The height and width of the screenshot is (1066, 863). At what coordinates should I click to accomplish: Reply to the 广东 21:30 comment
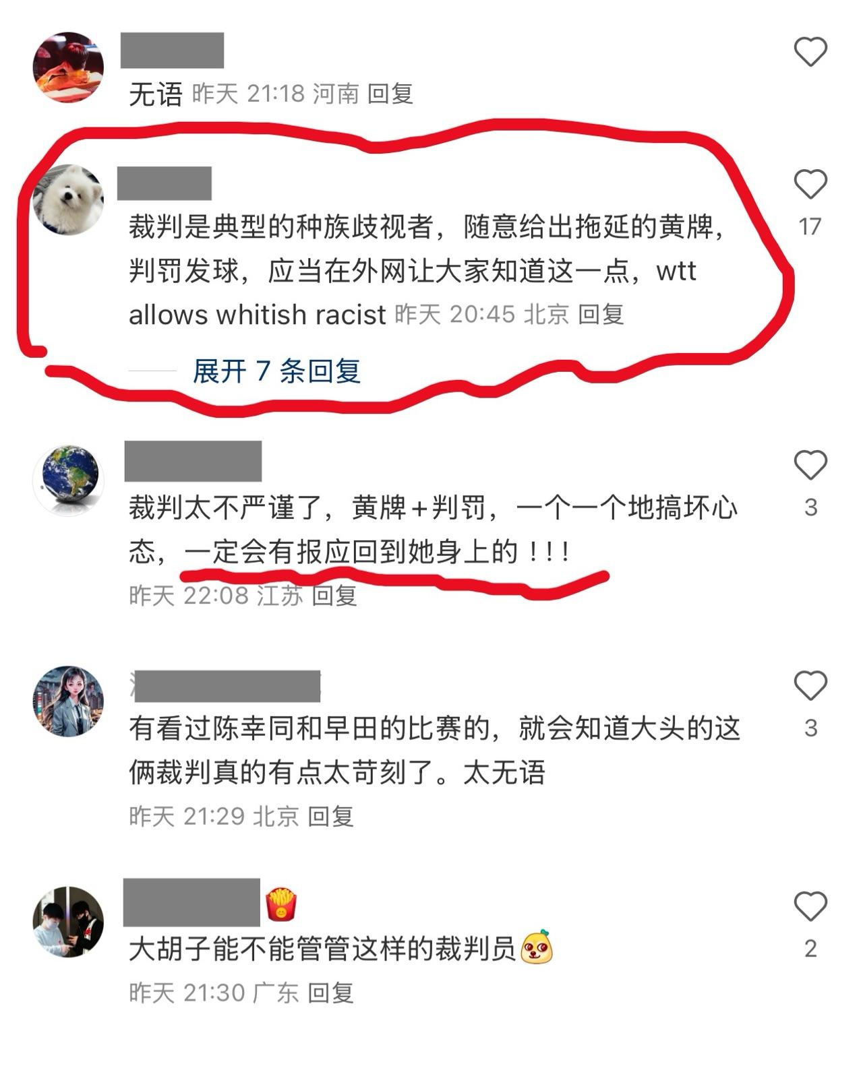[330, 993]
